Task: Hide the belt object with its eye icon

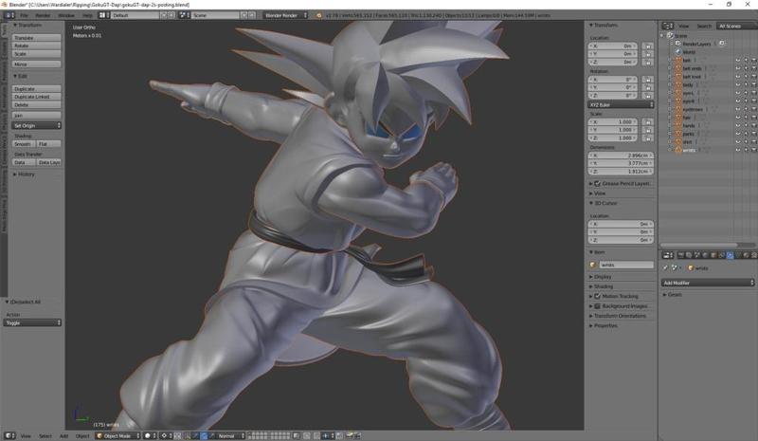Action: (738, 60)
